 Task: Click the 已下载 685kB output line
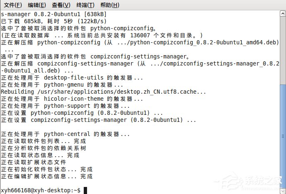click(53, 21)
